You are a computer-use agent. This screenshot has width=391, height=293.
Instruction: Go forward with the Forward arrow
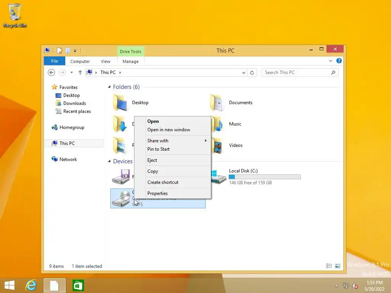[x=62, y=72]
